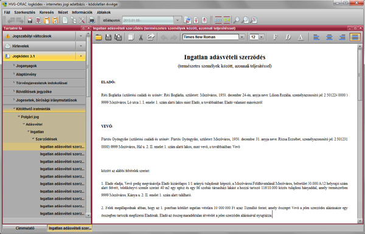This screenshot has width=365, height=234.
Task: Click the back navigation arrow in main toolbar
Action: pos(11,20)
